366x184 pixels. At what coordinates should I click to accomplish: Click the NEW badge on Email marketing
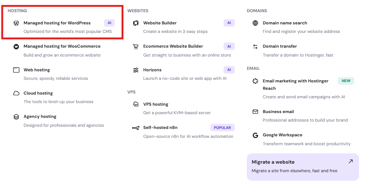346,81
